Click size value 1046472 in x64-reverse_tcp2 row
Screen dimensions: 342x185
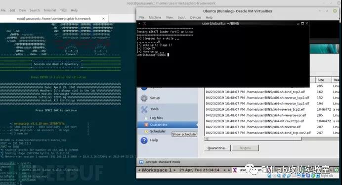coord(324,109)
